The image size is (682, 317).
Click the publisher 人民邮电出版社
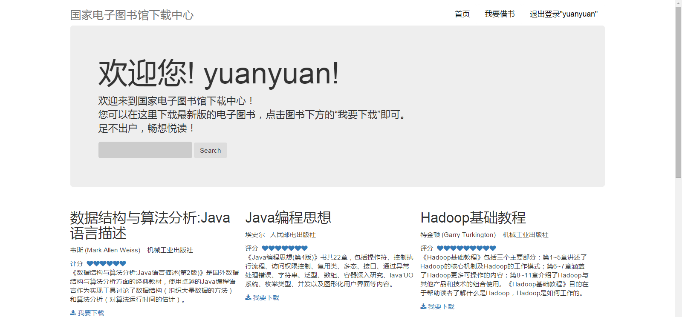click(293, 235)
